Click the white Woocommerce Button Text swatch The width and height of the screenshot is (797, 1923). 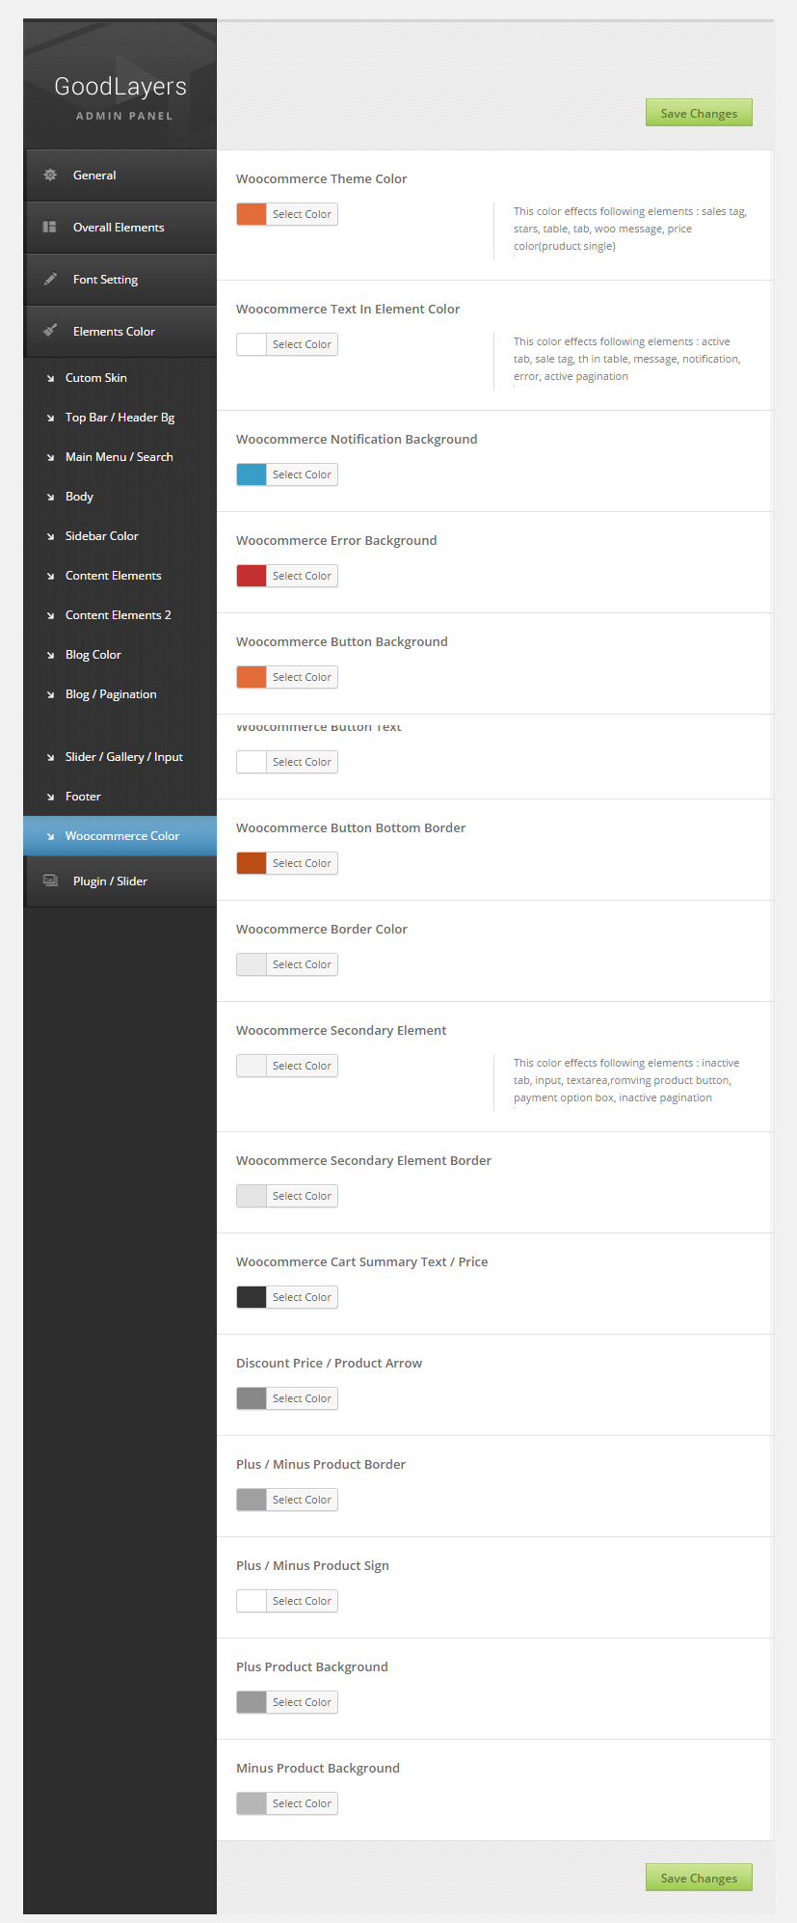tap(252, 762)
